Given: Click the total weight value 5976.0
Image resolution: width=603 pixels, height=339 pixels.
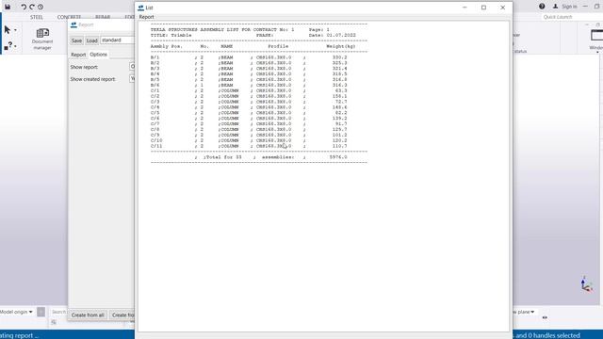Looking at the screenshot, I should (338, 157).
